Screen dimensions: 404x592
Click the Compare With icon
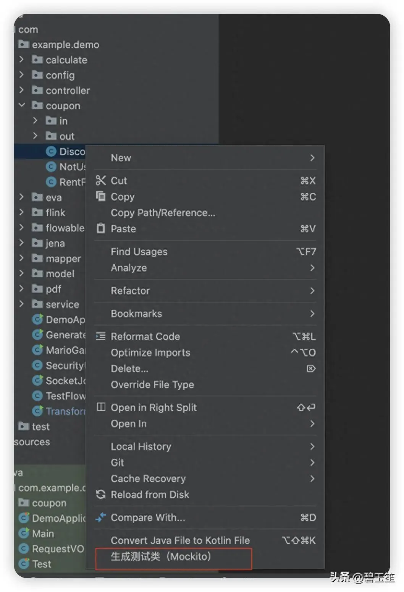click(101, 517)
